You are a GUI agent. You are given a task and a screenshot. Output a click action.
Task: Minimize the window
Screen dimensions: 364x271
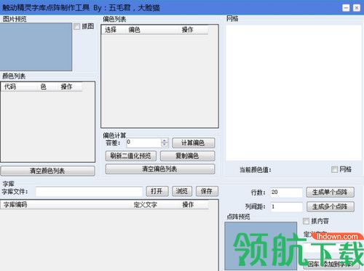pyautogui.click(x=346, y=8)
